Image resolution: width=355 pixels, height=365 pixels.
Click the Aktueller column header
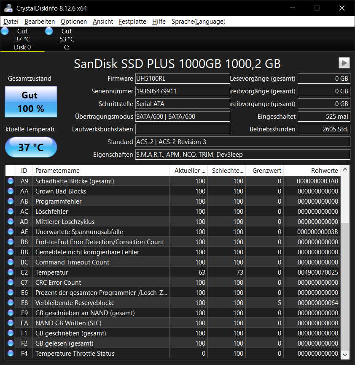tap(188, 171)
